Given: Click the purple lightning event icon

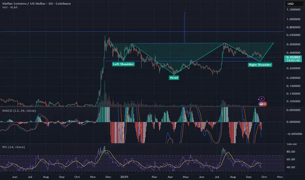Looking at the screenshot, I should tap(261, 99).
